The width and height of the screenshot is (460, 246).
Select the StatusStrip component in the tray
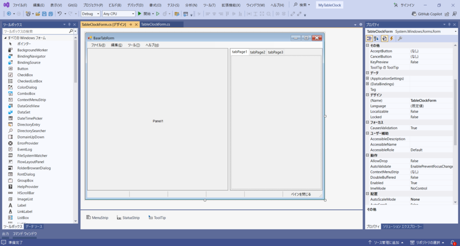128,218
